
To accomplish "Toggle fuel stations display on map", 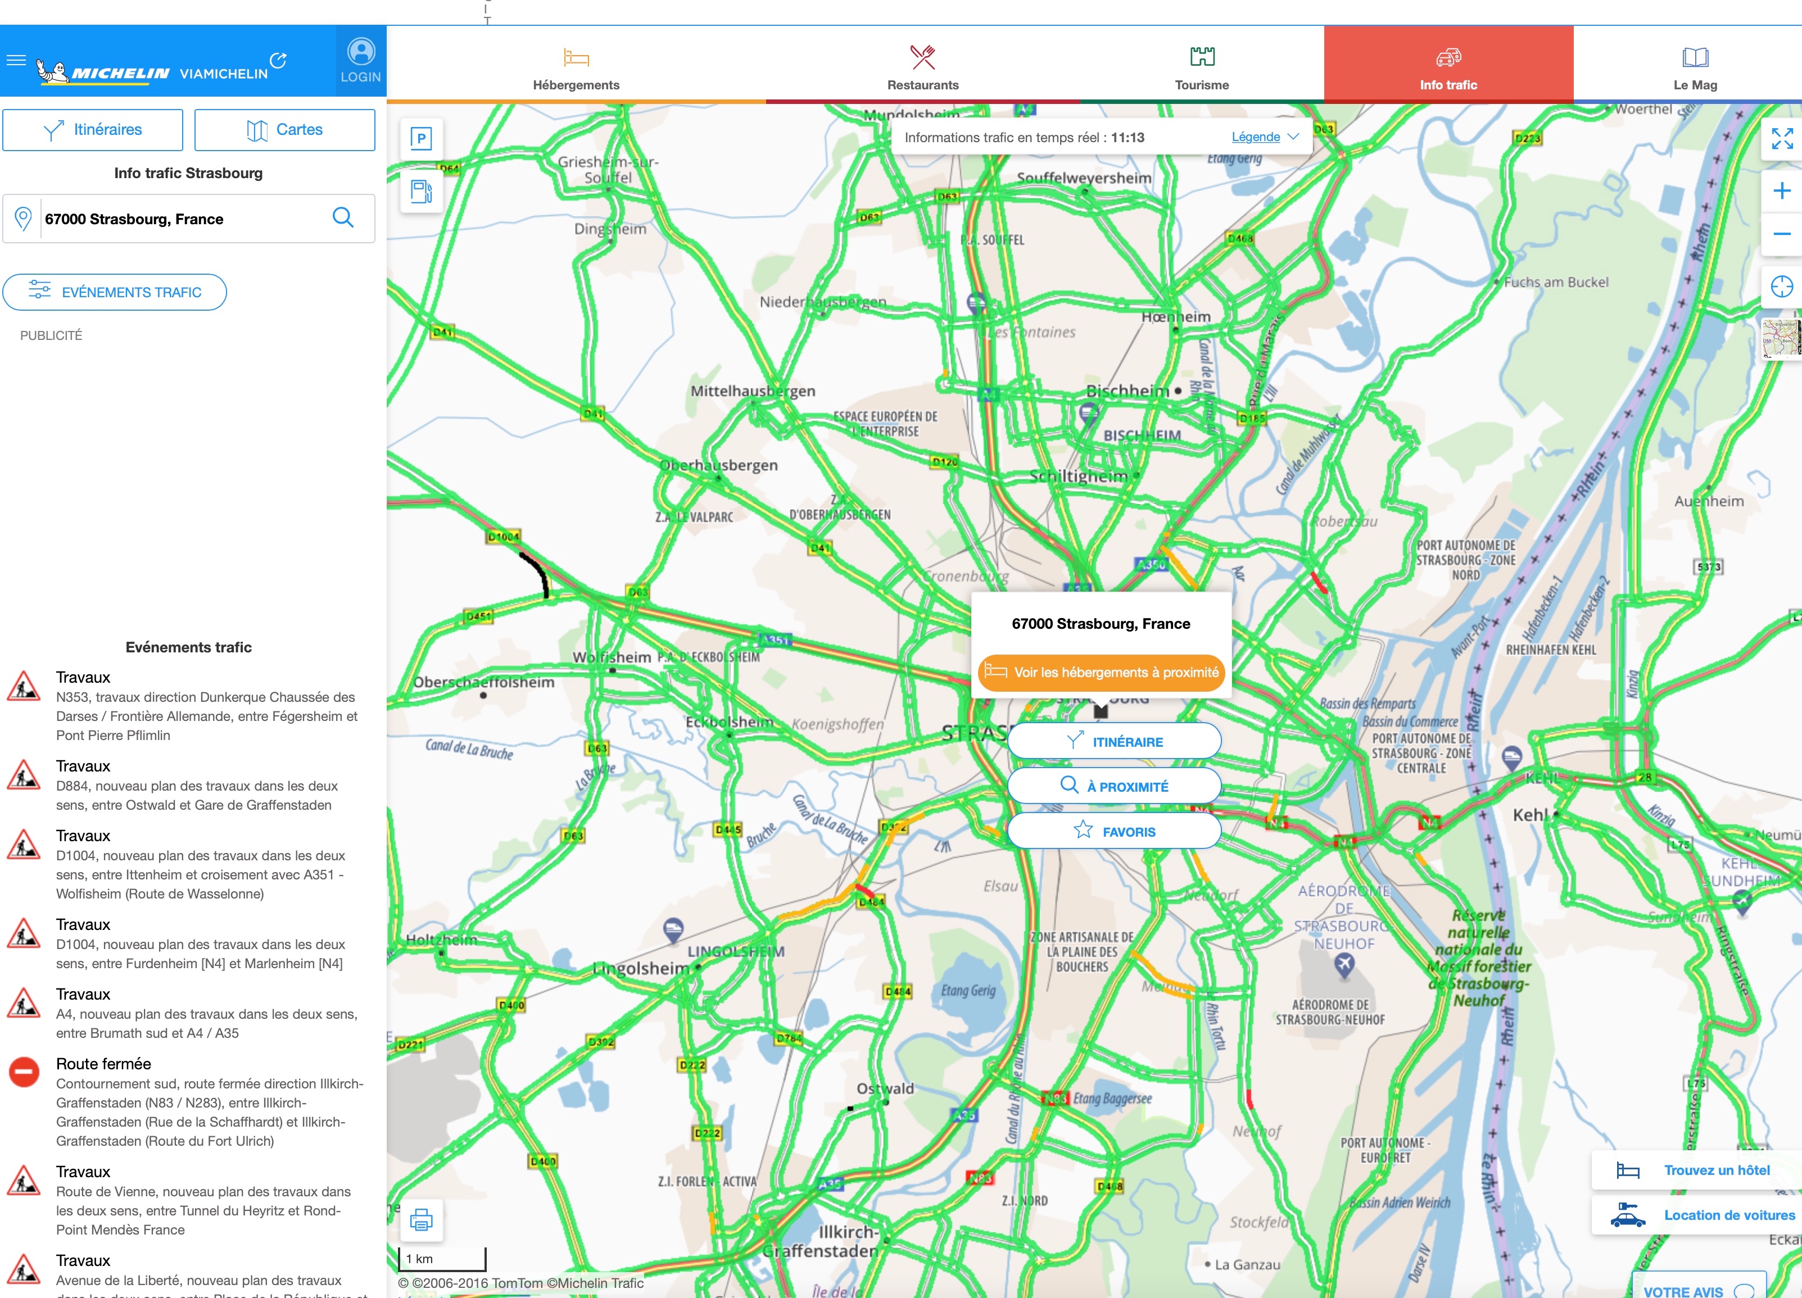I will coord(421,192).
